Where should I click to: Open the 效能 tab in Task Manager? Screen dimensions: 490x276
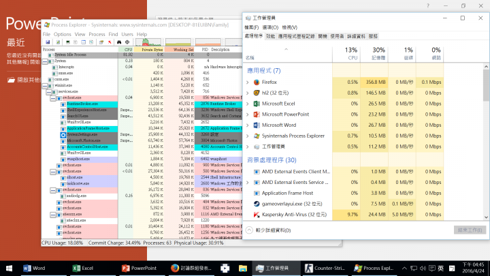270,36
